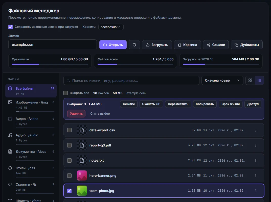
Task: Open the Сначала новые sort dropdown
Action: tap(222, 81)
